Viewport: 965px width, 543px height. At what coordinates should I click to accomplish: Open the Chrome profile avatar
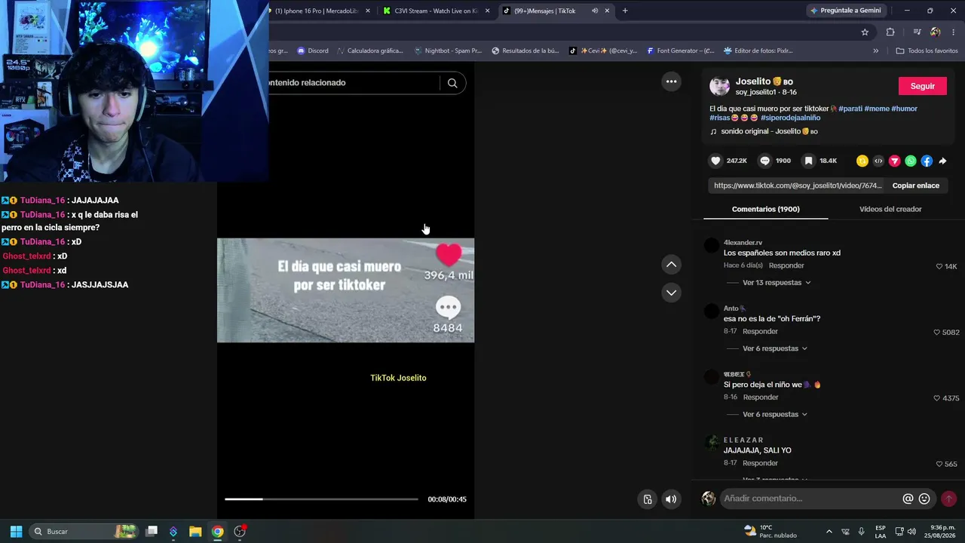pyautogui.click(x=936, y=32)
